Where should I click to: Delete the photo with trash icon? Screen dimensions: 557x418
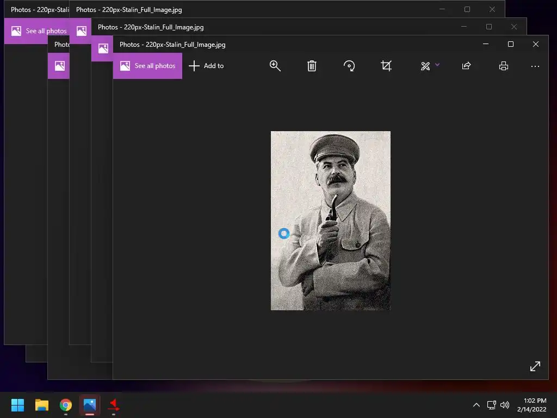pyautogui.click(x=312, y=66)
